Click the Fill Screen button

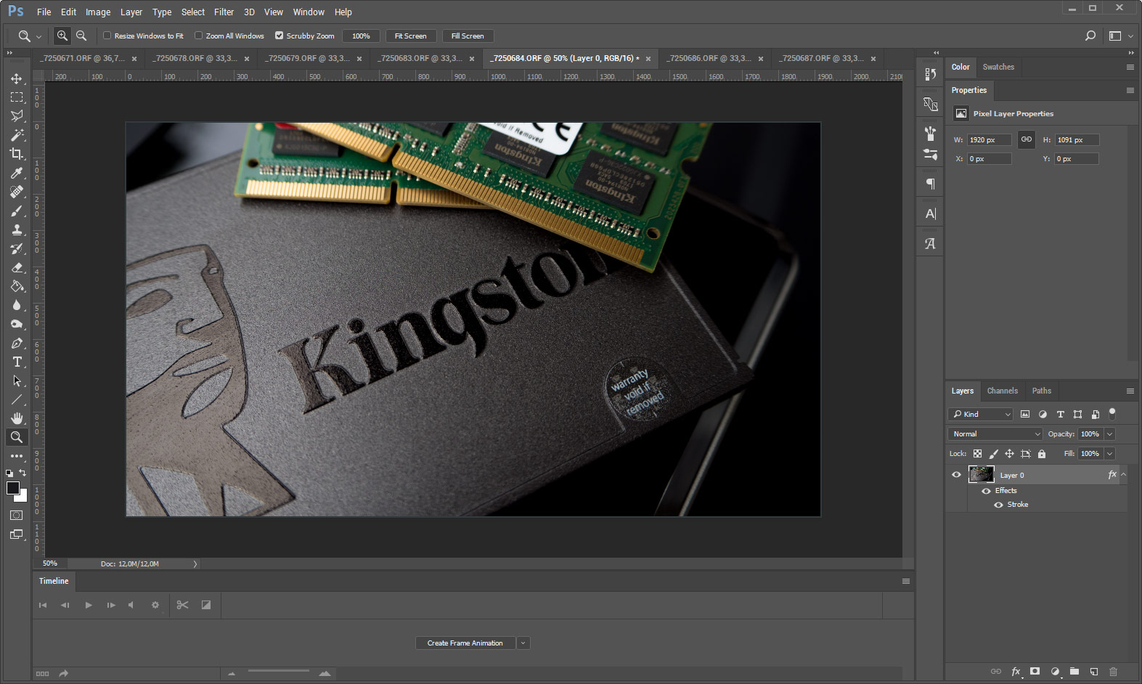[x=468, y=36]
